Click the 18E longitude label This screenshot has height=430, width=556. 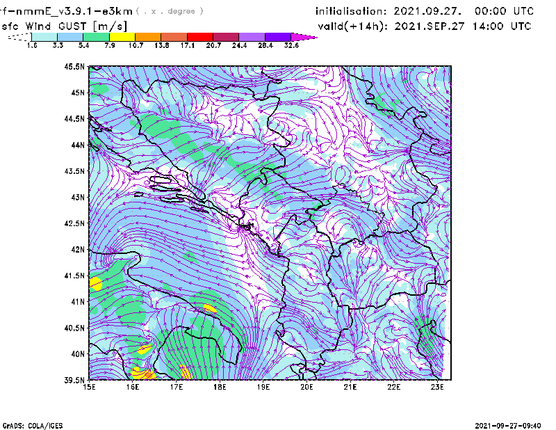click(220, 387)
